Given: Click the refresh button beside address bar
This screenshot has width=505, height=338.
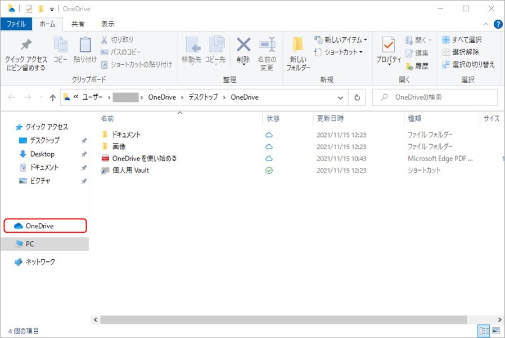Looking at the screenshot, I should (x=357, y=97).
